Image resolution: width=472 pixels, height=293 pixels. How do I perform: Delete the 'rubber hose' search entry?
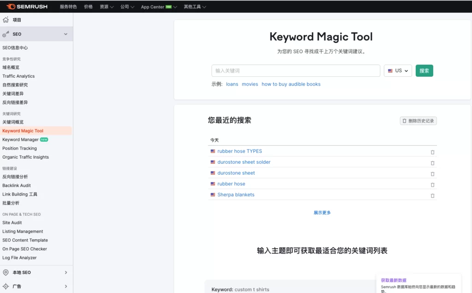432,184
